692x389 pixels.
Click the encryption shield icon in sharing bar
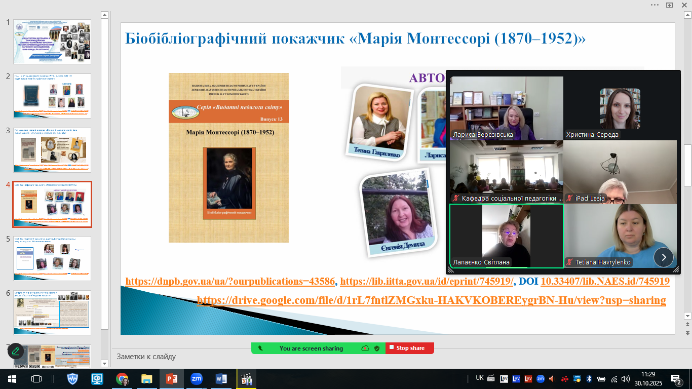[x=377, y=348]
